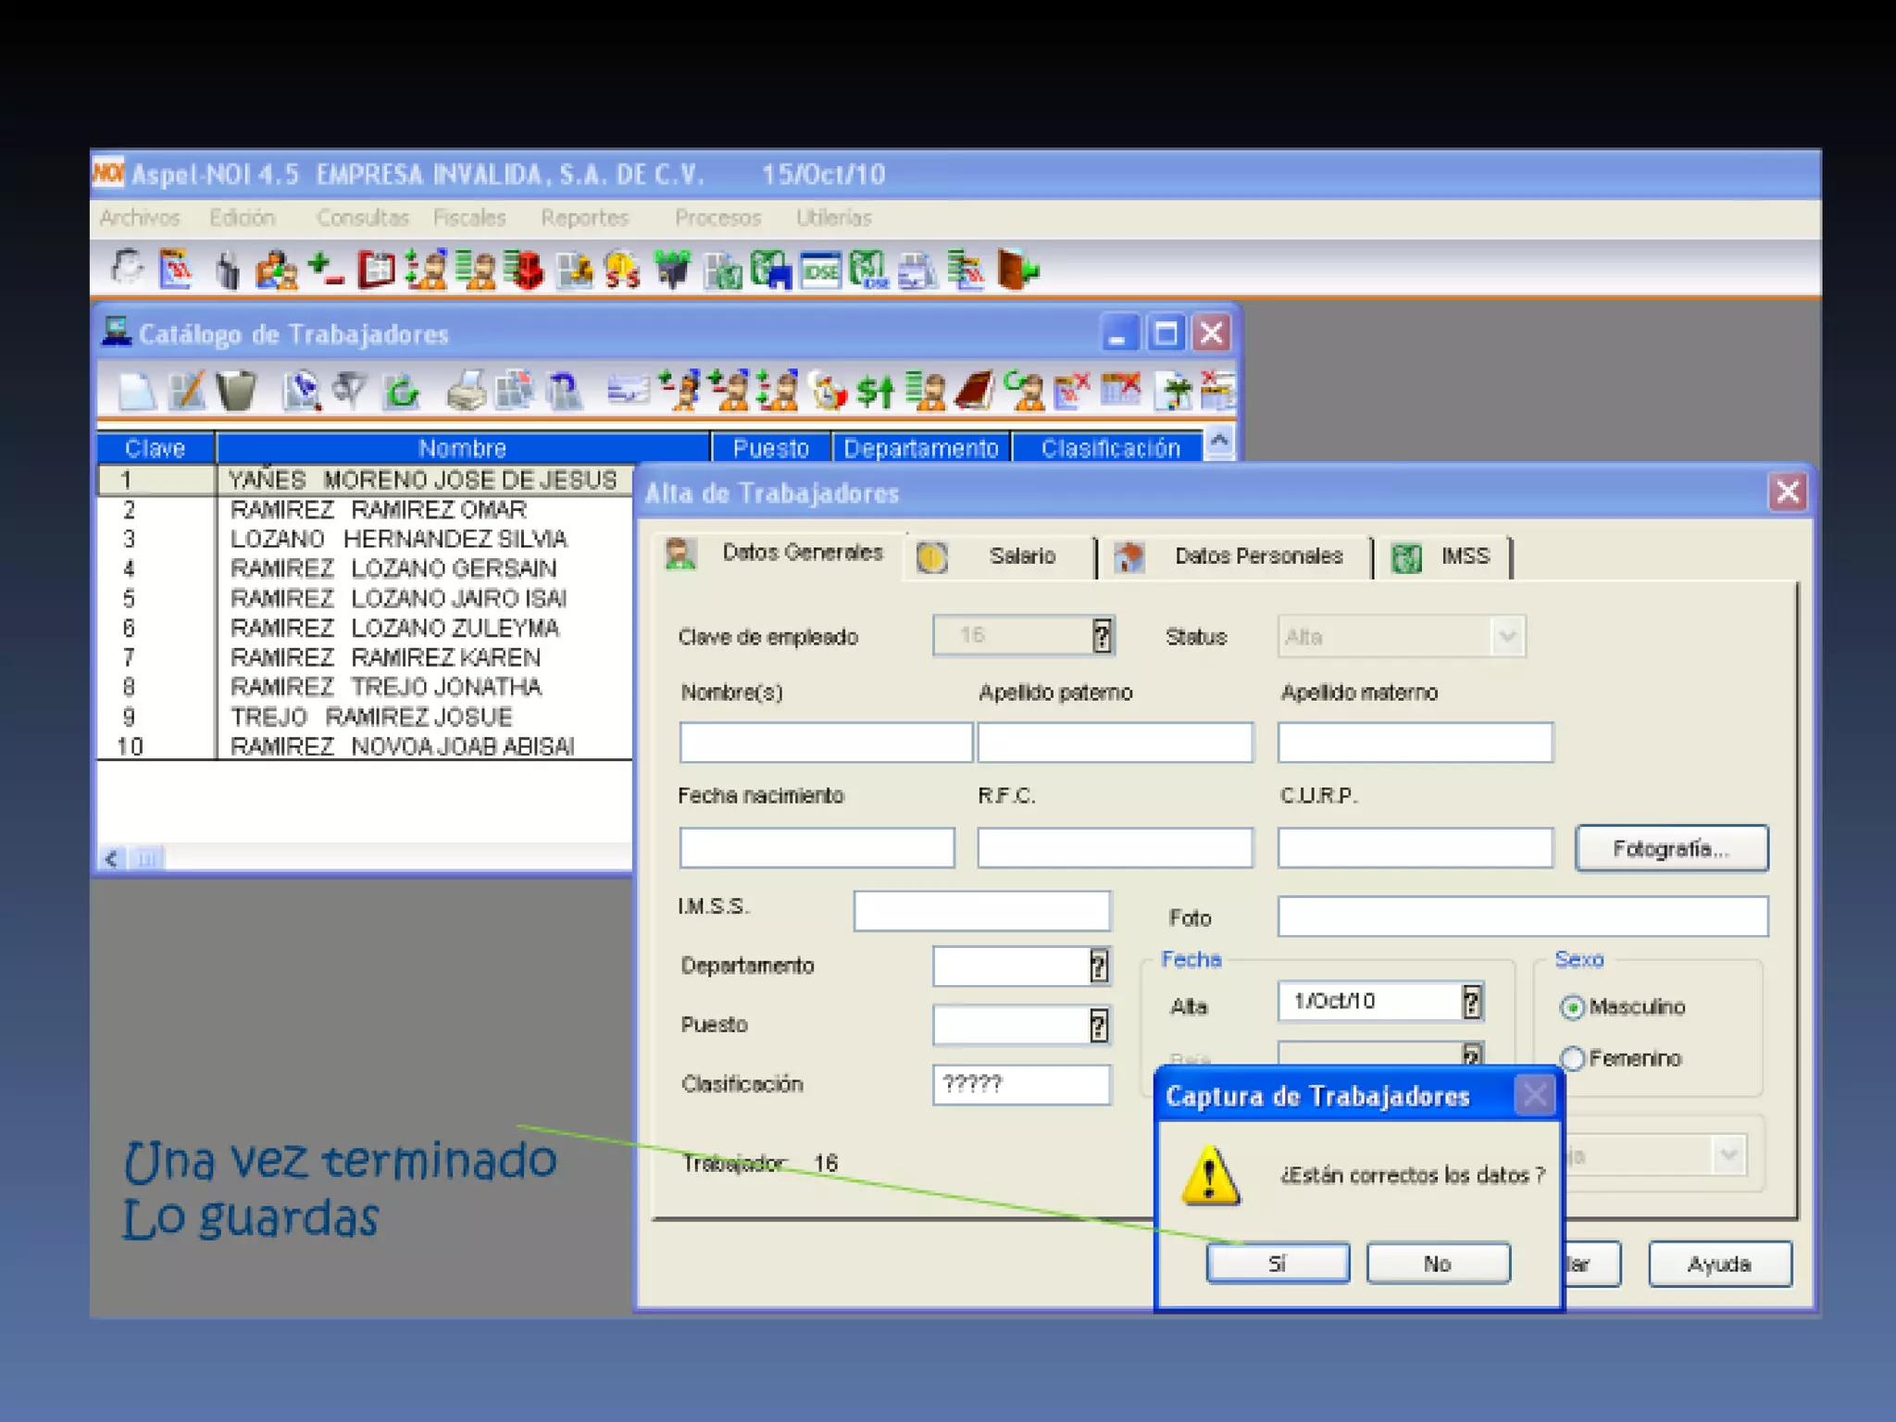Click the trash can delete icon

coord(236,391)
